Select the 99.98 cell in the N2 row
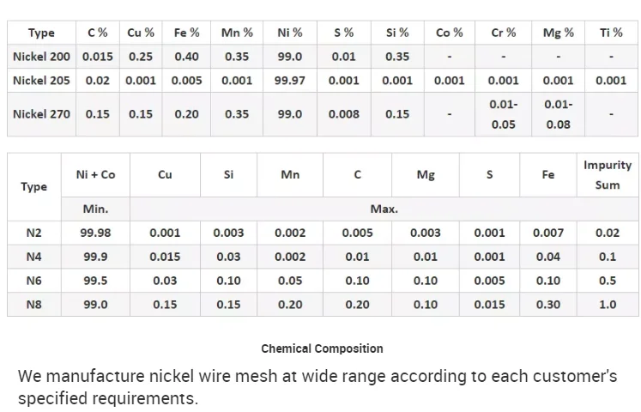641x412 pixels. (x=95, y=233)
